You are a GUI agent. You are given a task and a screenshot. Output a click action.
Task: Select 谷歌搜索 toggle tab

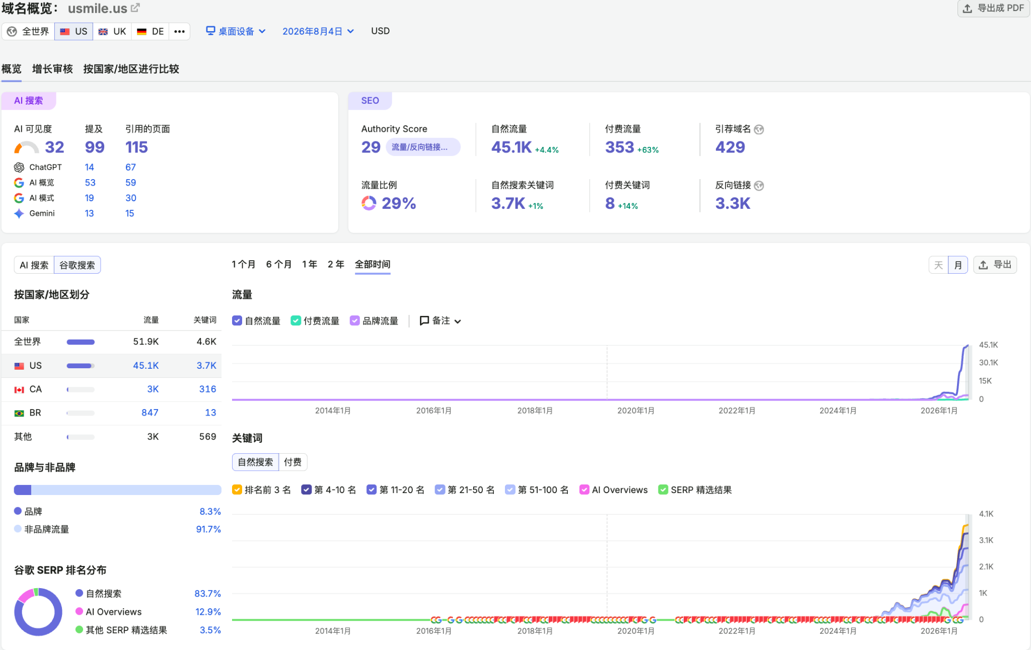(x=77, y=265)
